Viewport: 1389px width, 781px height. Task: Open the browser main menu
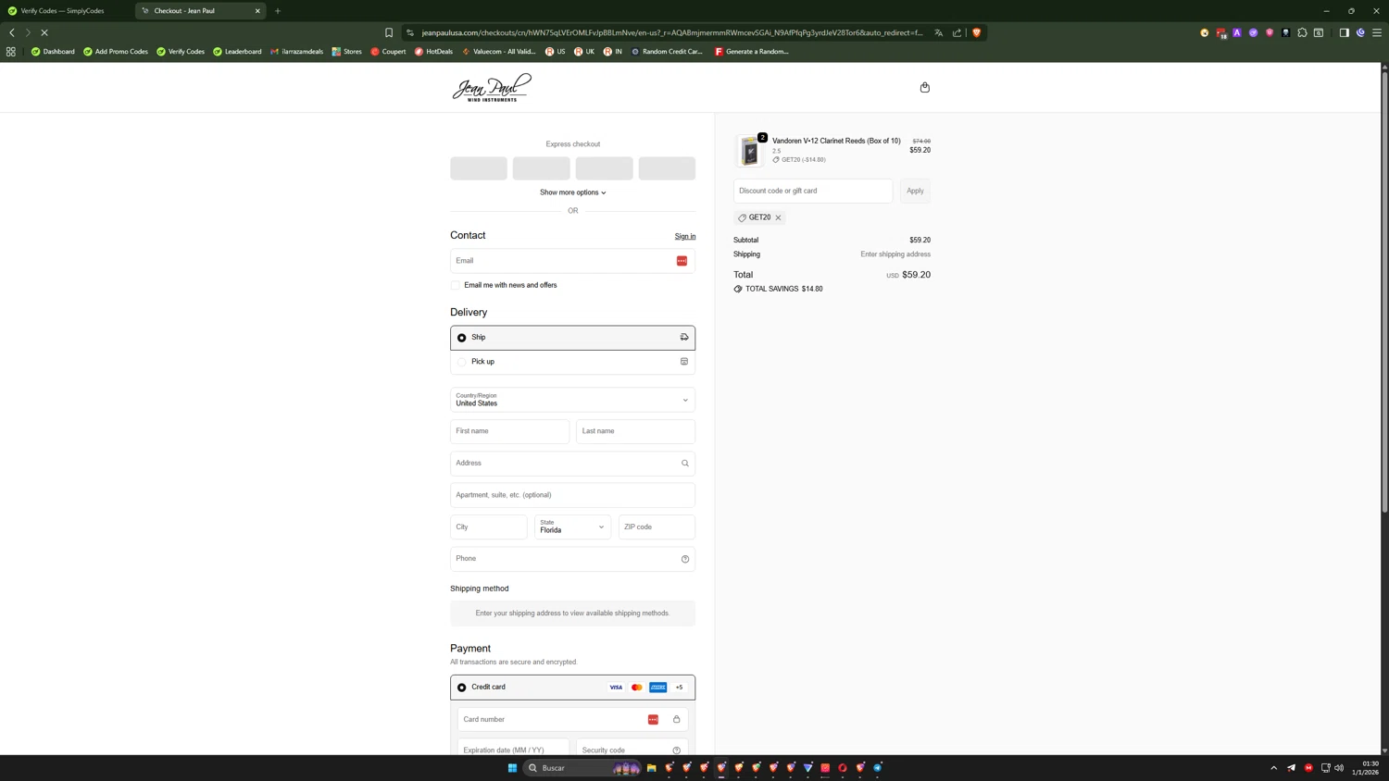[1377, 32]
